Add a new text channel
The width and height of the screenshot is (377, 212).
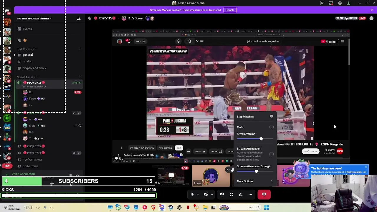80,49
